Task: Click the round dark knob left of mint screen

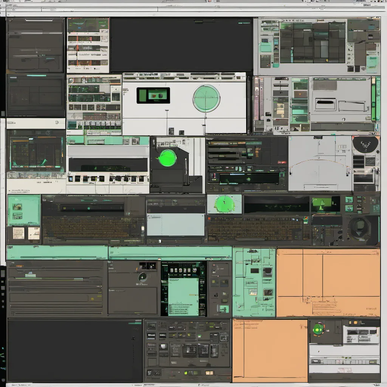Action: coord(142,277)
